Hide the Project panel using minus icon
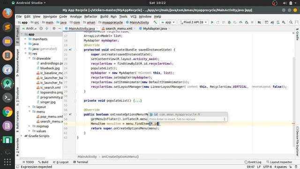Screen dimensions: 300x169 tap(60, 28)
